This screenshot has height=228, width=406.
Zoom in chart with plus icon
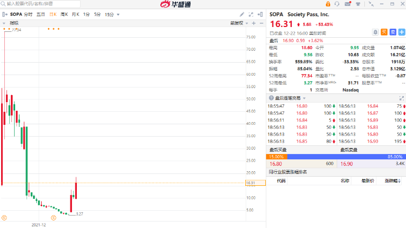(x=254, y=23)
